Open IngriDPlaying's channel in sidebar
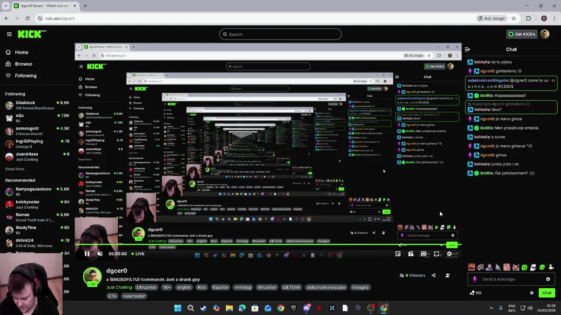 click(37, 143)
